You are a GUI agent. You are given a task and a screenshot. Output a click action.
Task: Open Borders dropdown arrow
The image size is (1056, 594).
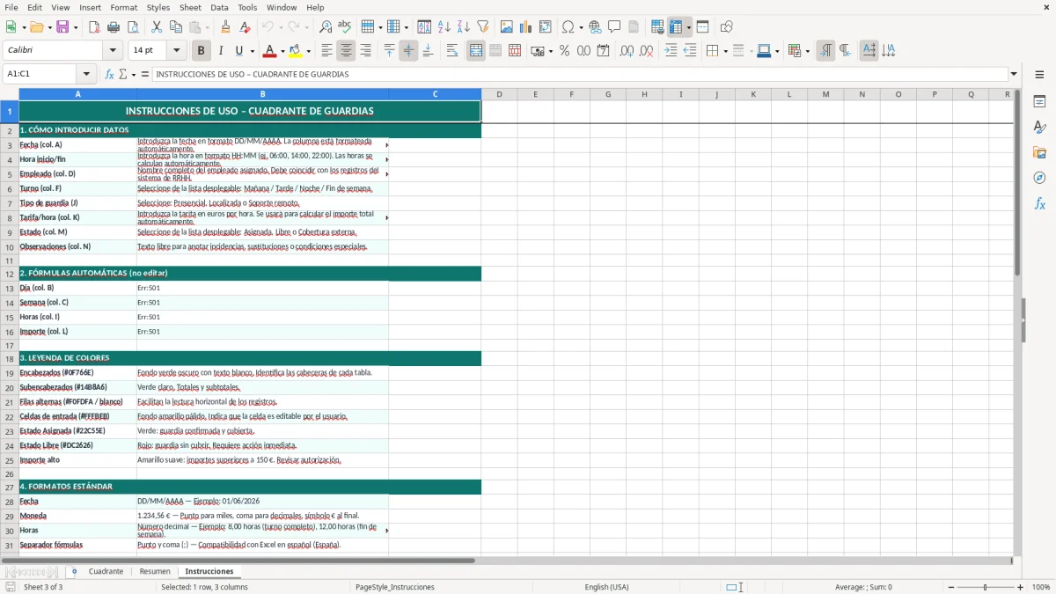725,51
